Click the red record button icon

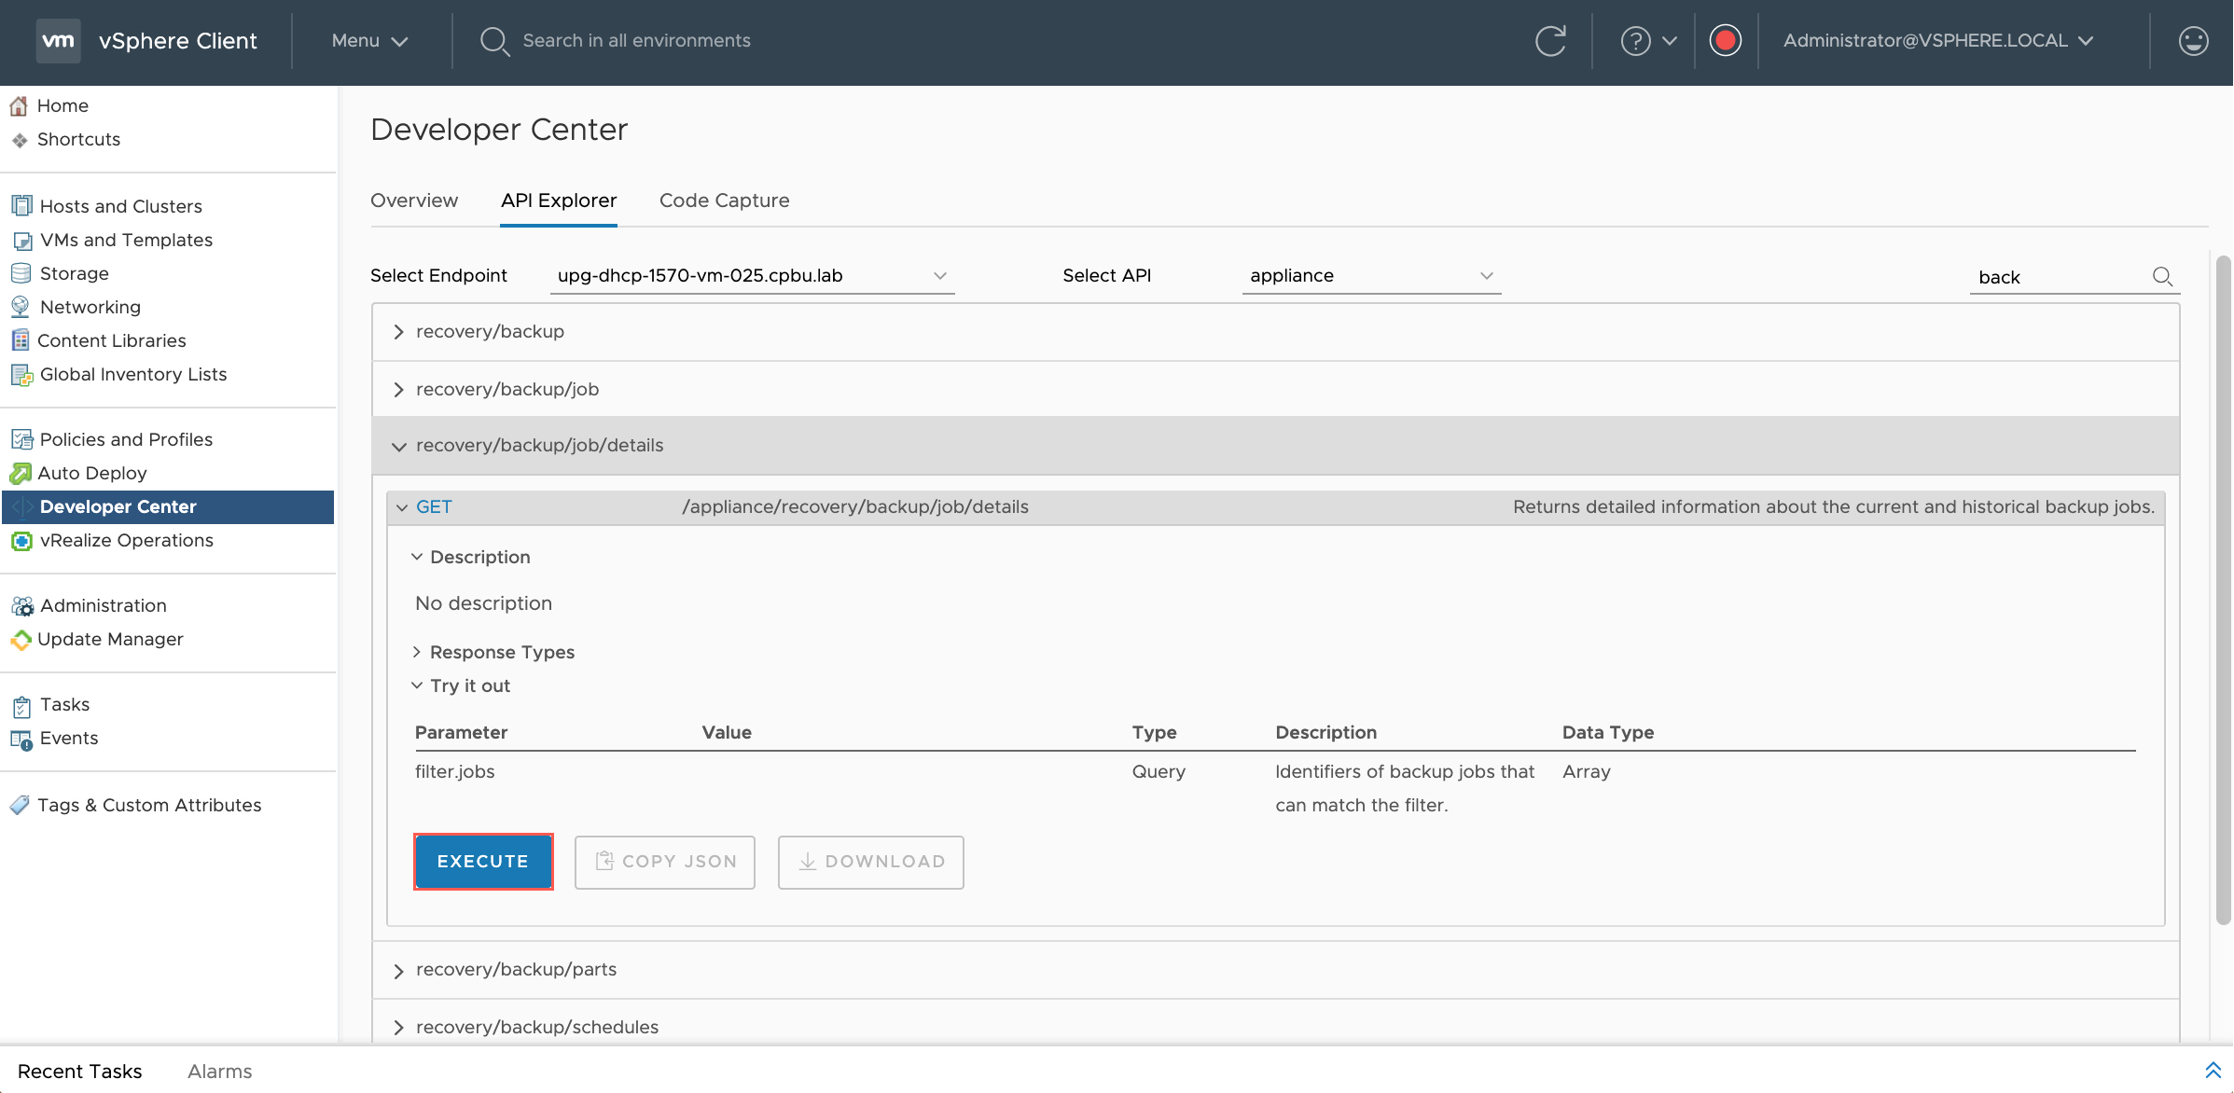pyautogui.click(x=1725, y=41)
